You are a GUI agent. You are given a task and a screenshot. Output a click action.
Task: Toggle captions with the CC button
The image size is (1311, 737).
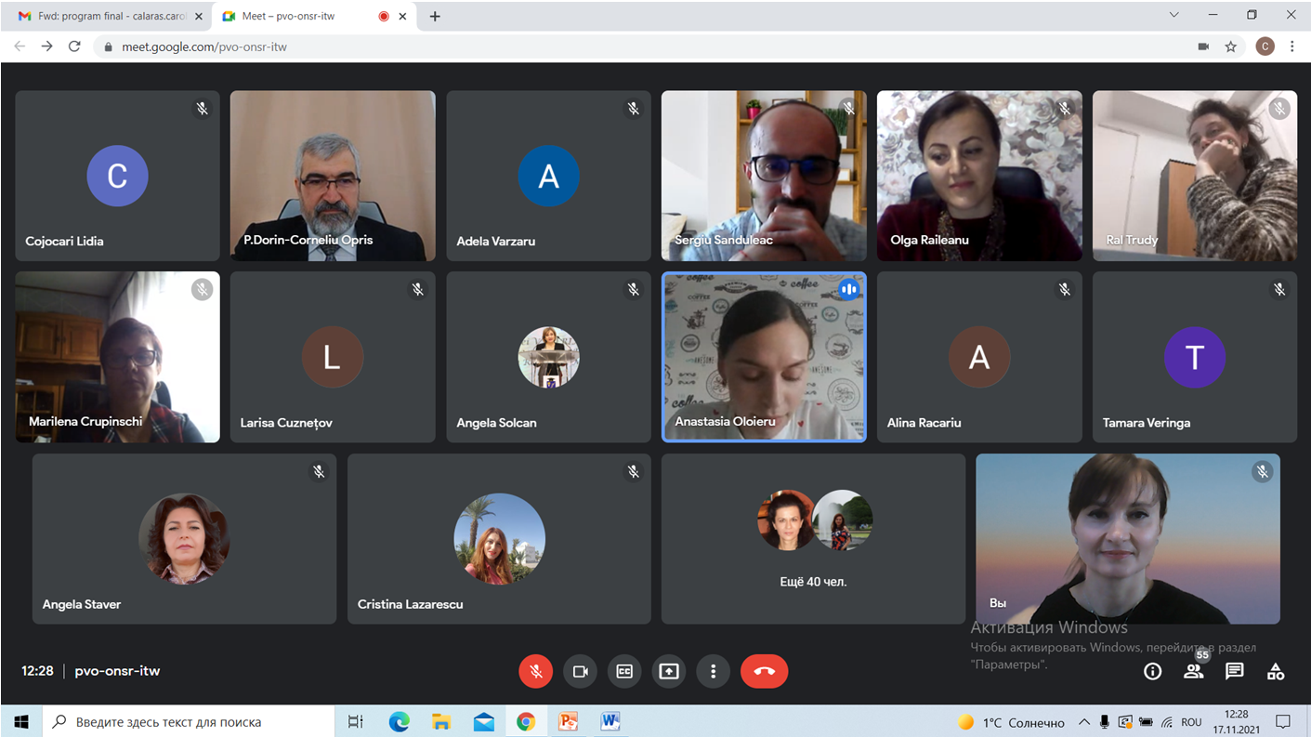click(624, 671)
